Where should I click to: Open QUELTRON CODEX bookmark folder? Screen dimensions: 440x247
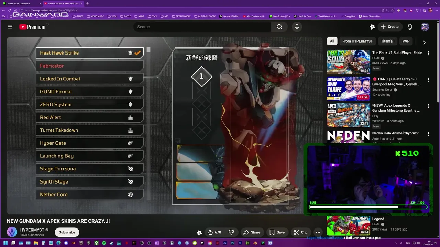click(x=205, y=16)
